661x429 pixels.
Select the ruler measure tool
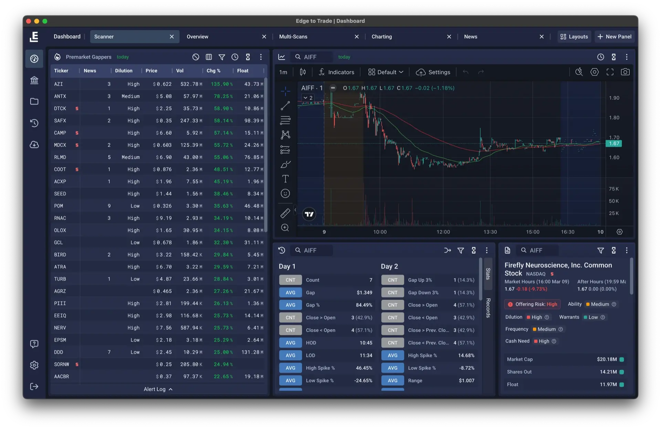pos(285,213)
